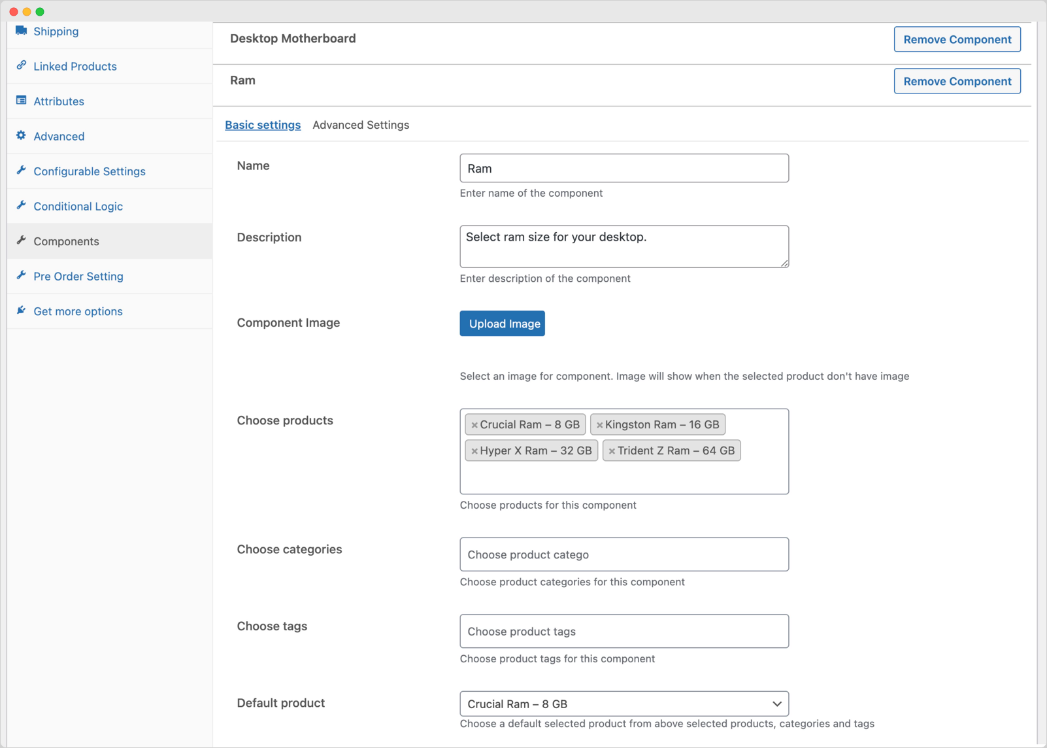Select the Shipping truck icon in sidebar
The height and width of the screenshot is (748, 1047).
[22, 31]
